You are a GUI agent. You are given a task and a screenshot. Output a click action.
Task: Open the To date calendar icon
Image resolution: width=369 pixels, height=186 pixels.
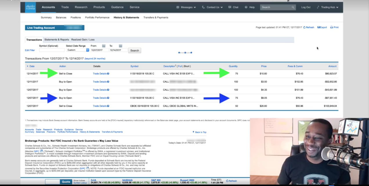(120, 46)
